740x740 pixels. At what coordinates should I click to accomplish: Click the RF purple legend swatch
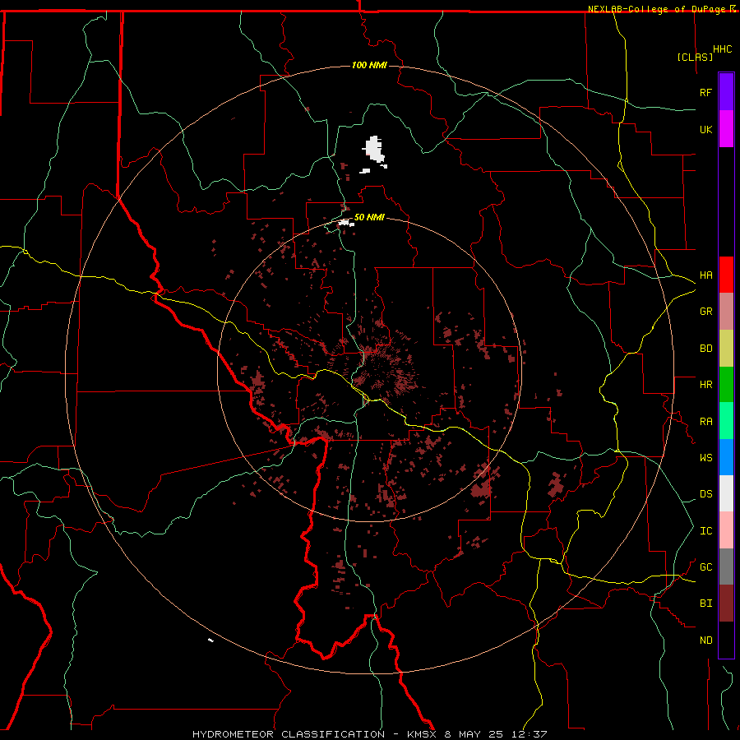coord(726,92)
